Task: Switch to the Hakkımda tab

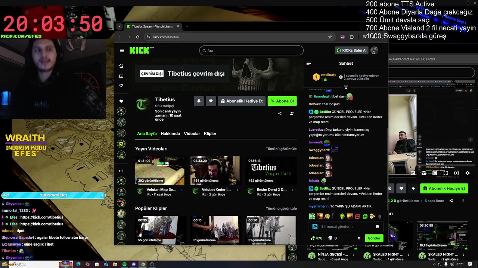Action: click(170, 134)
